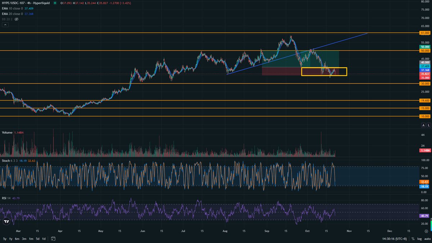Select the 15.000 horizontal line label
Viewport: 432px width, 243px height.
coord(425,108)
